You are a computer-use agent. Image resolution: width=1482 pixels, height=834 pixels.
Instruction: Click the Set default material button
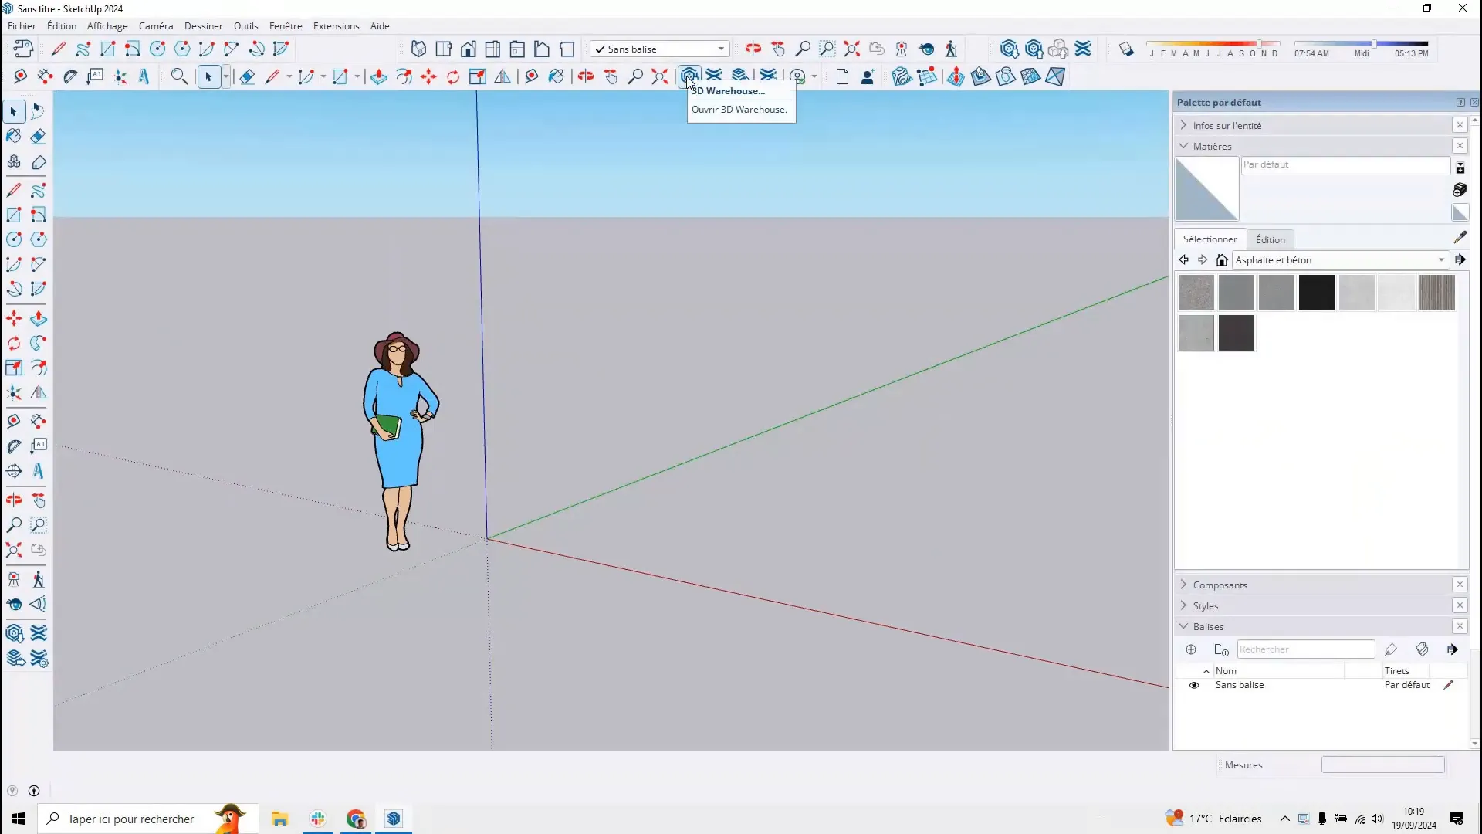1460,213
